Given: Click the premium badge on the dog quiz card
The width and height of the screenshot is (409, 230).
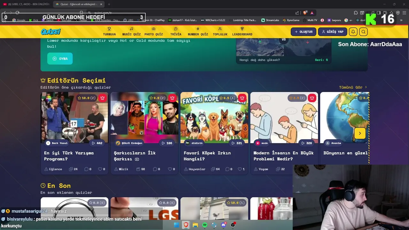Looking at the screenshot, I should pyautogui.click(x=242, y=98).
